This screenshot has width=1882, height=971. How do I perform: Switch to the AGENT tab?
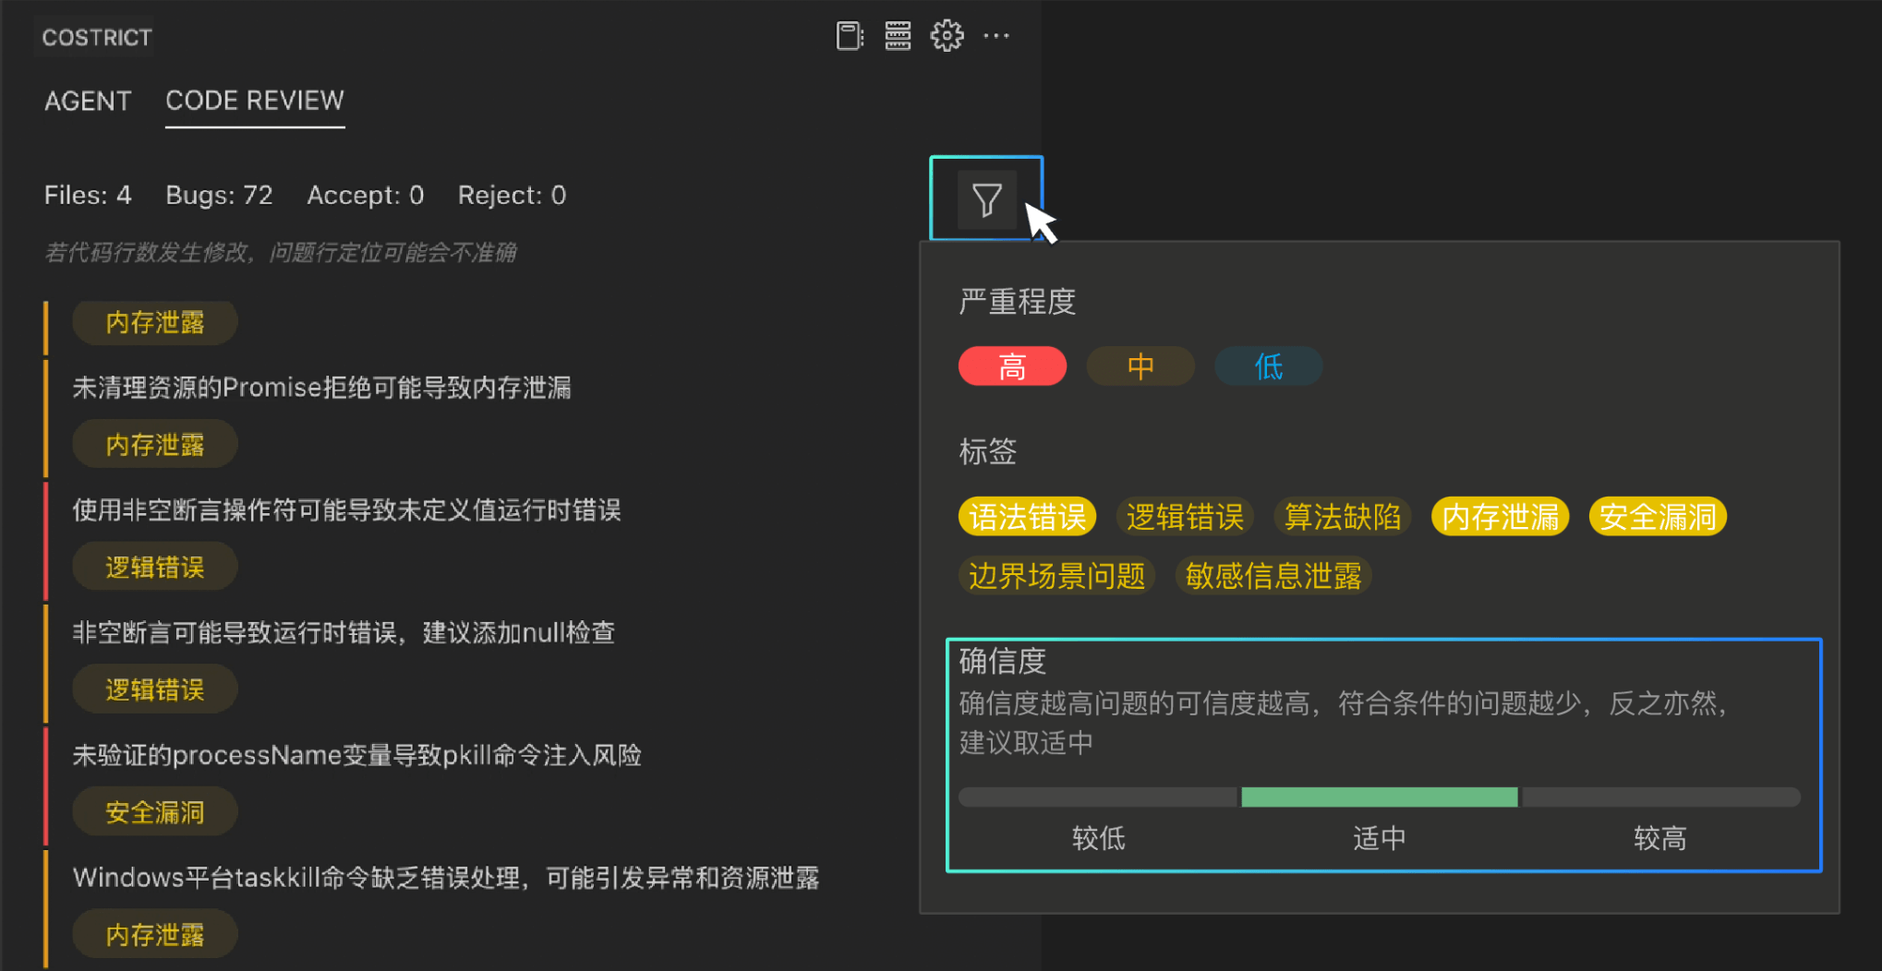88,101
